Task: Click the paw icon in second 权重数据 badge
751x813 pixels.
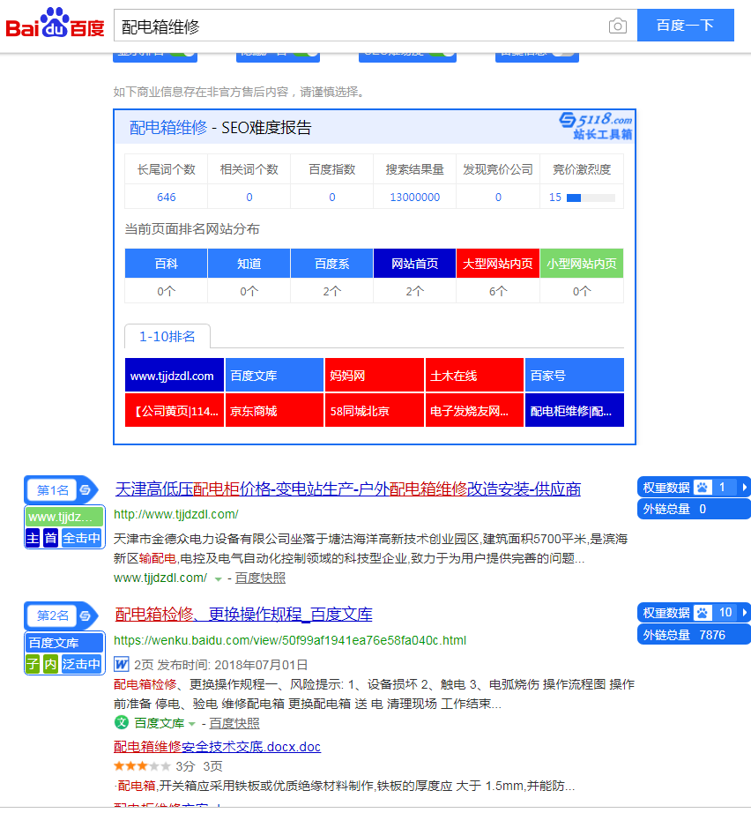Action: [x=703, y=613]
